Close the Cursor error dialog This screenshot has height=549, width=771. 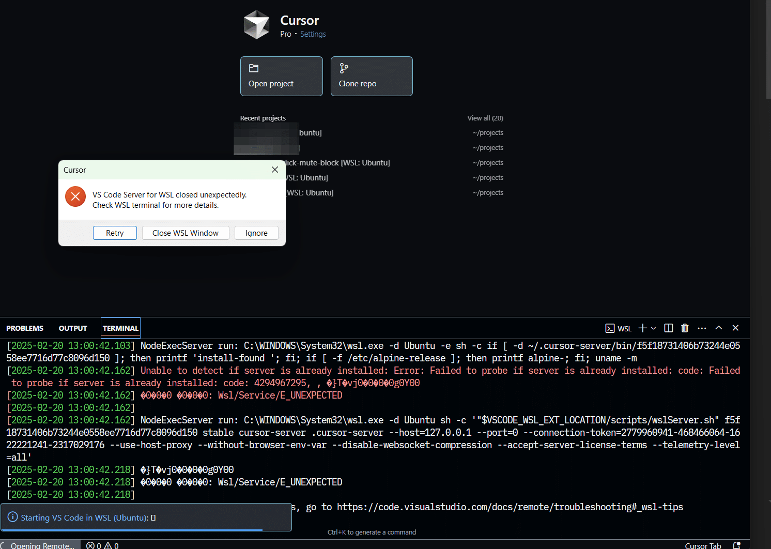point(275,170)
